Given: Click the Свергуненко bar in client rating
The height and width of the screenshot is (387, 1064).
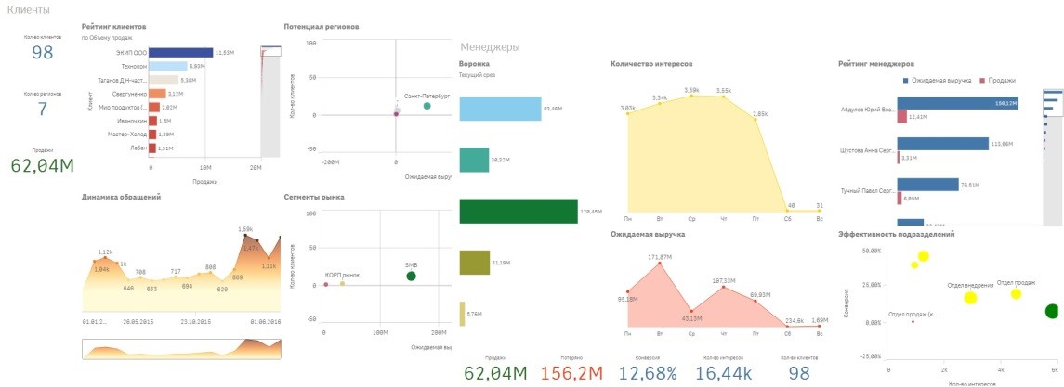Looking at the screenshot, I should pyautogui.click(x=158, y=94).
